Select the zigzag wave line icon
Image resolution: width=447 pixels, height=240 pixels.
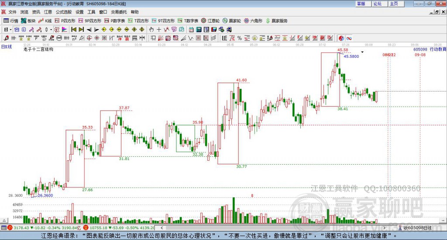point(191,38)
